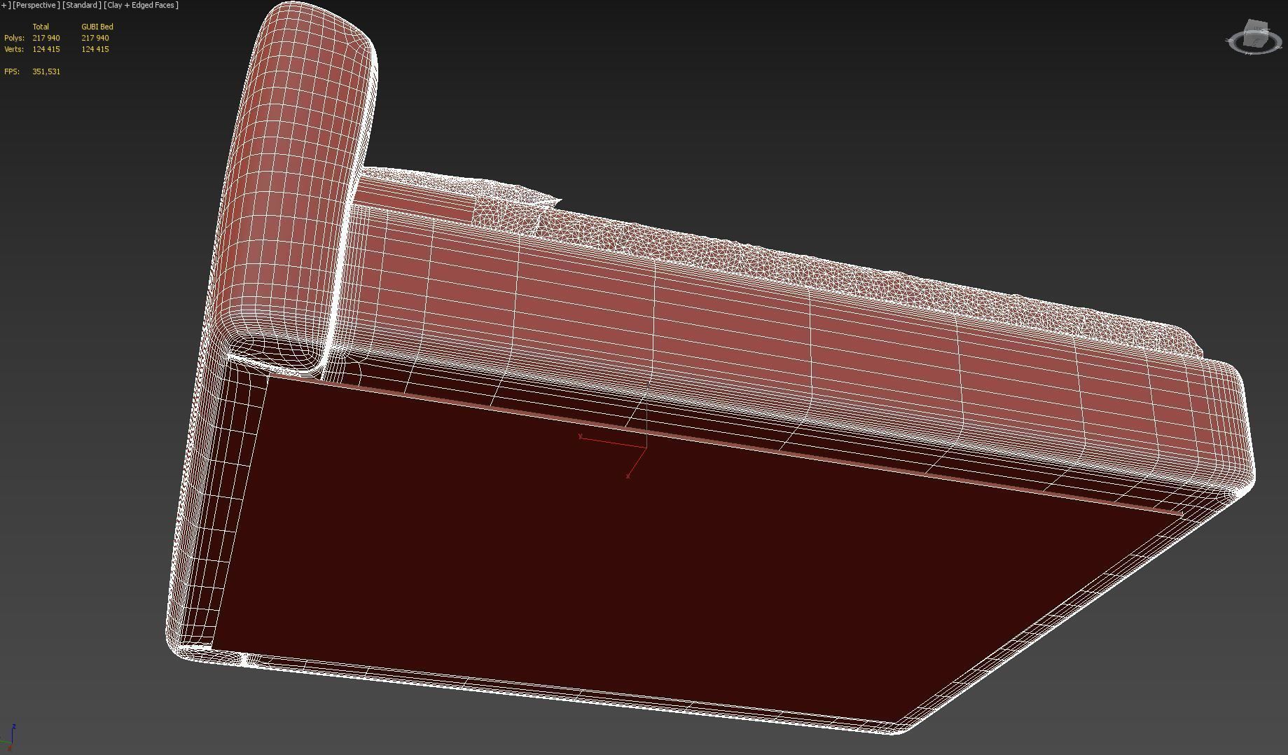This screenshot has width=1288, height=755.
Task: Open the Perspective point-of-view viewport menu
Action: point(36,5)
